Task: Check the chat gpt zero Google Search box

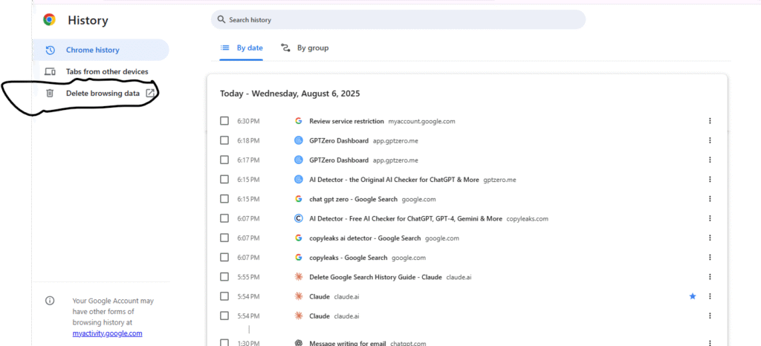Action: [224, 199]
